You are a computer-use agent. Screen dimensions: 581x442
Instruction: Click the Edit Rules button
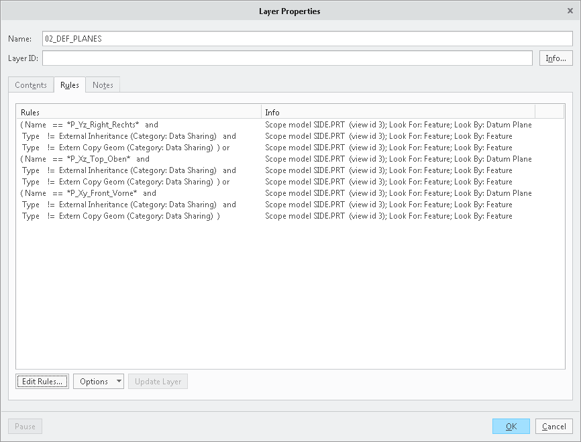42,381
